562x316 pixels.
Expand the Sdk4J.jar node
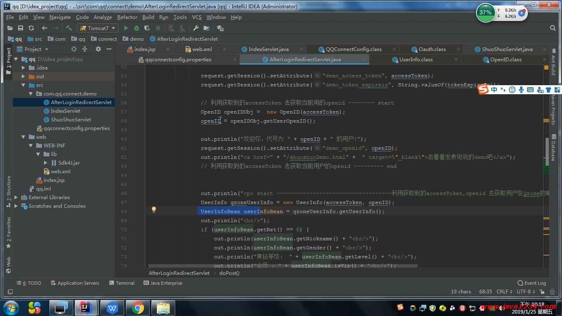point(46,163)
